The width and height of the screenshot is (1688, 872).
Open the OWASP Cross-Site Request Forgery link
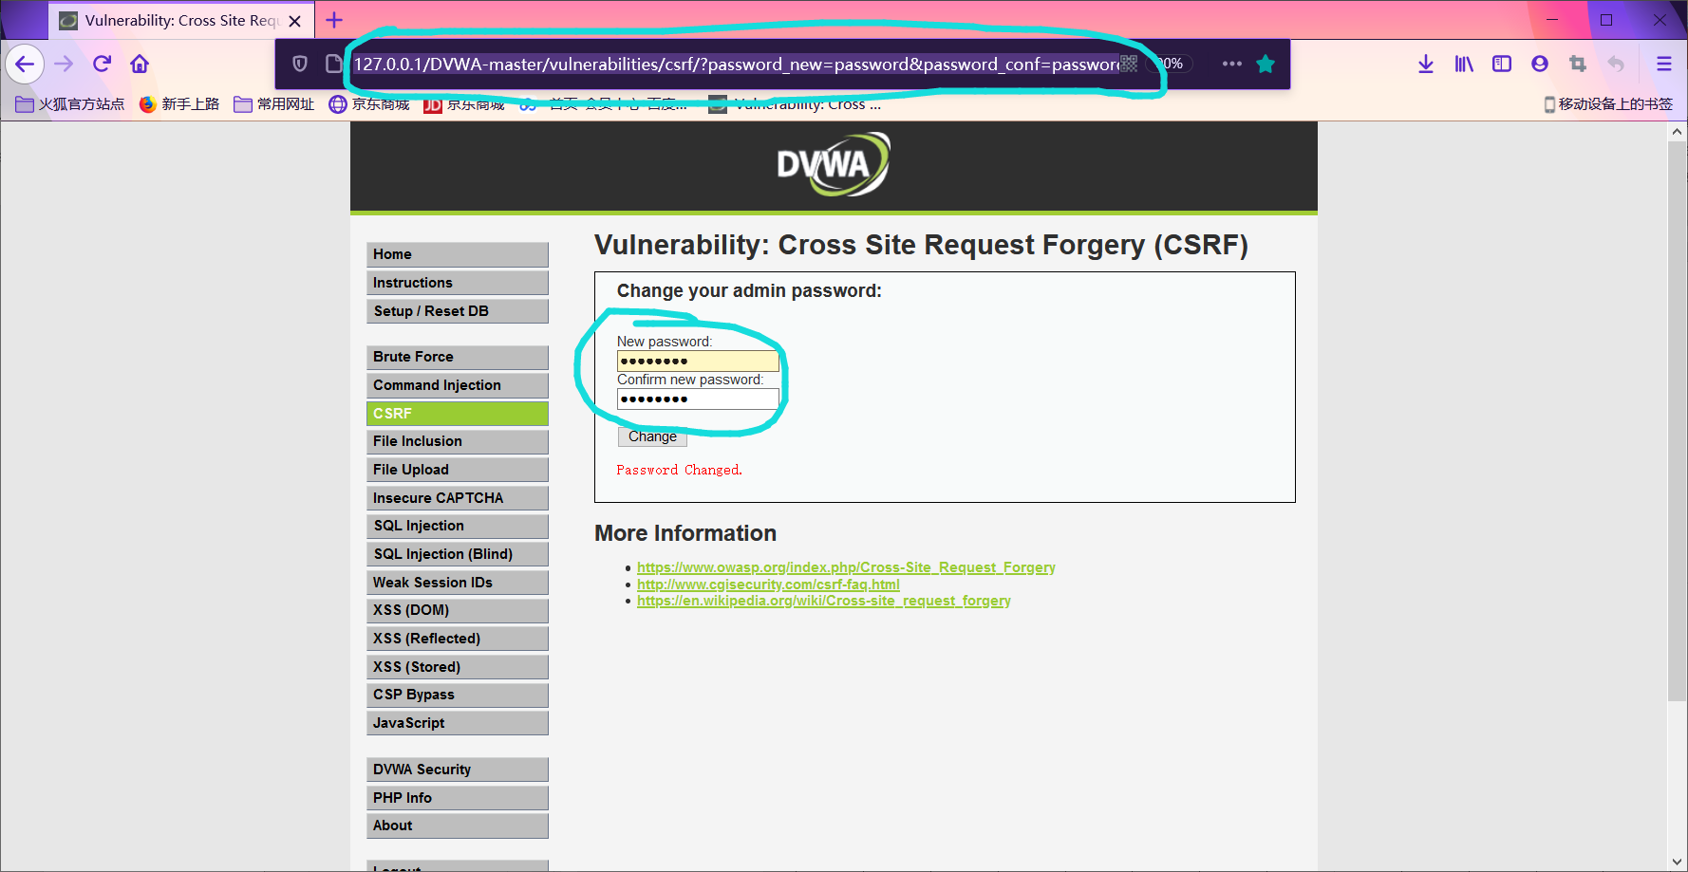point(846,567)
